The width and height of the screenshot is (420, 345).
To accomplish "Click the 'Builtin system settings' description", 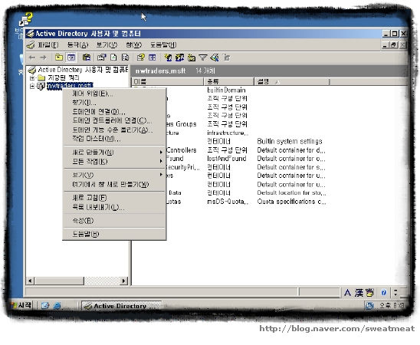I will coord(290,141).
